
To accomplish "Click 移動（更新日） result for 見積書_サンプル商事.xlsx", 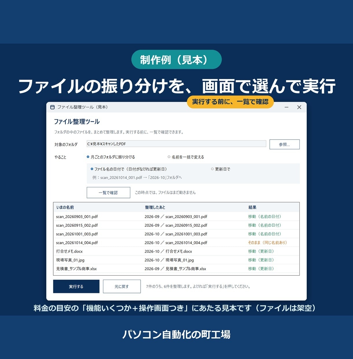I will coord(261,269).
